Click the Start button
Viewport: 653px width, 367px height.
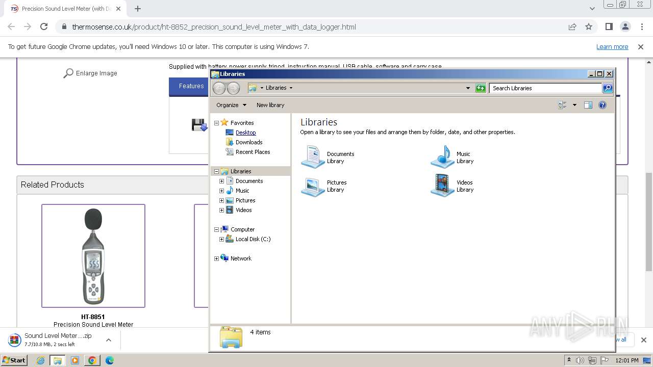(14, 360)
